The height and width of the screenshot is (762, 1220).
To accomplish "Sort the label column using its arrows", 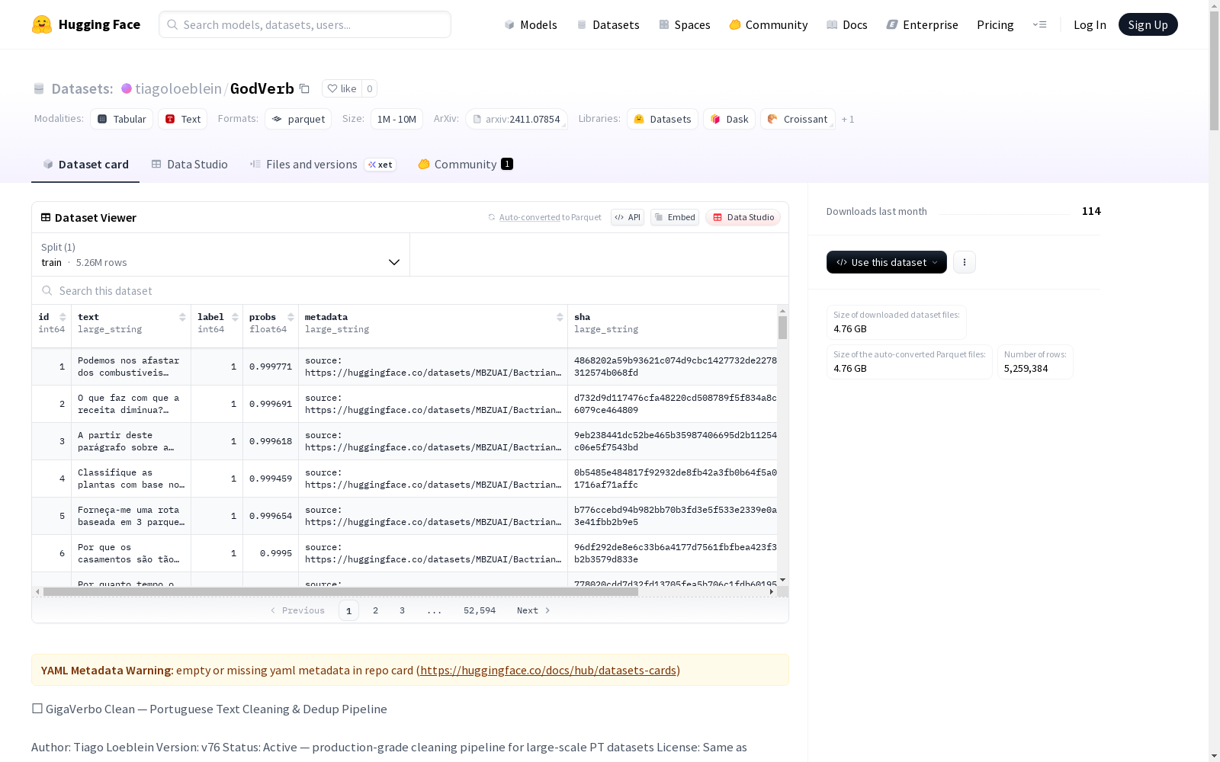I will [x=235, y=317].
